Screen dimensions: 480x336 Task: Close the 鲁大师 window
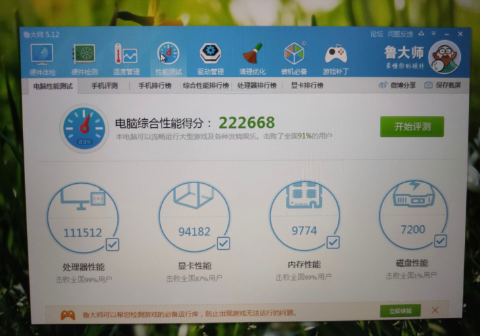pos(460,34)
